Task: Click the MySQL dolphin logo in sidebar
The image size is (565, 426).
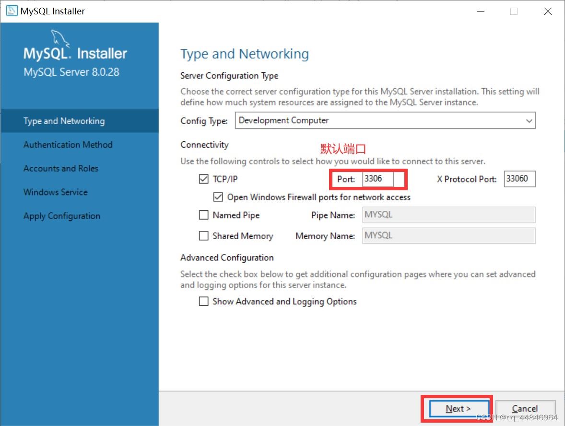Action: (60, 38)
